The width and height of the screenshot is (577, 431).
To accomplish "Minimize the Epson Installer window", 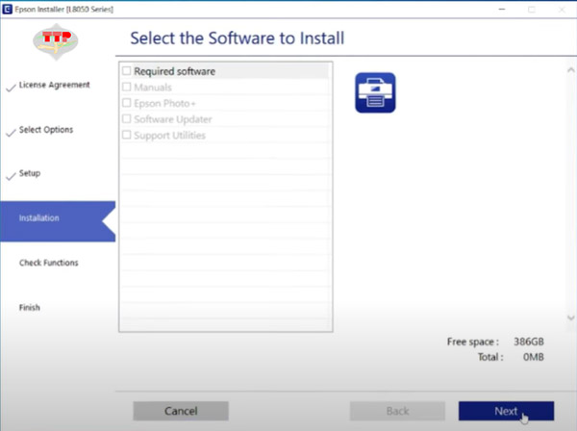I will [x=502, y=10].
